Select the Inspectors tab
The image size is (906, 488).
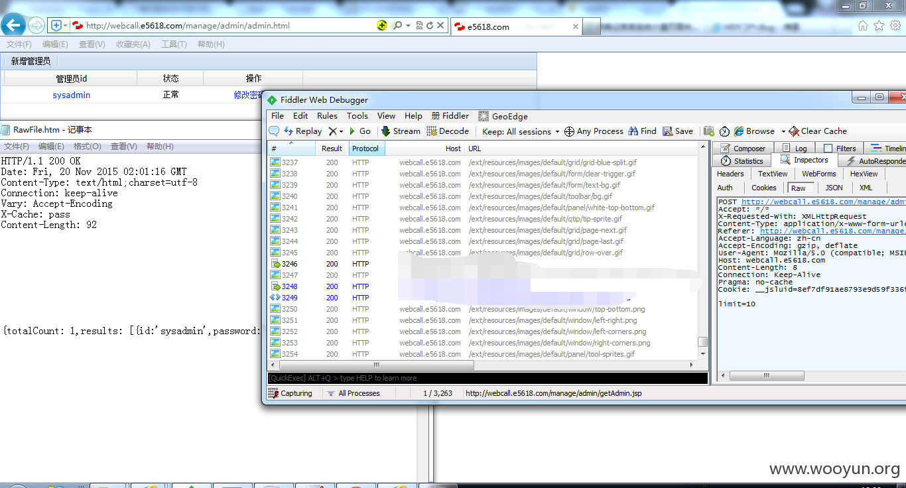[x=805, y=160]
